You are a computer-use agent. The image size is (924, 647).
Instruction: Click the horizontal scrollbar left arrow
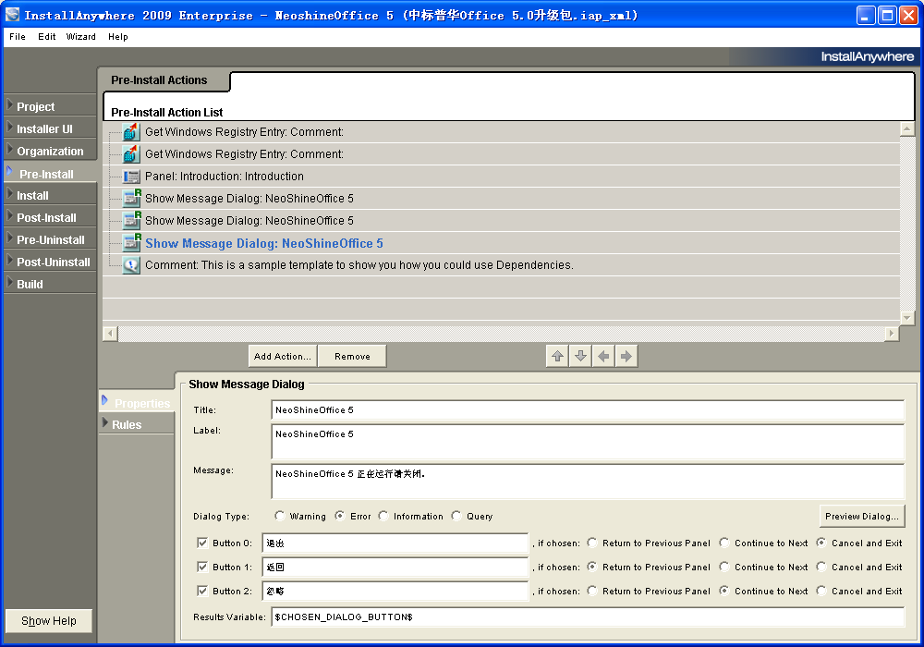point(110,334)
